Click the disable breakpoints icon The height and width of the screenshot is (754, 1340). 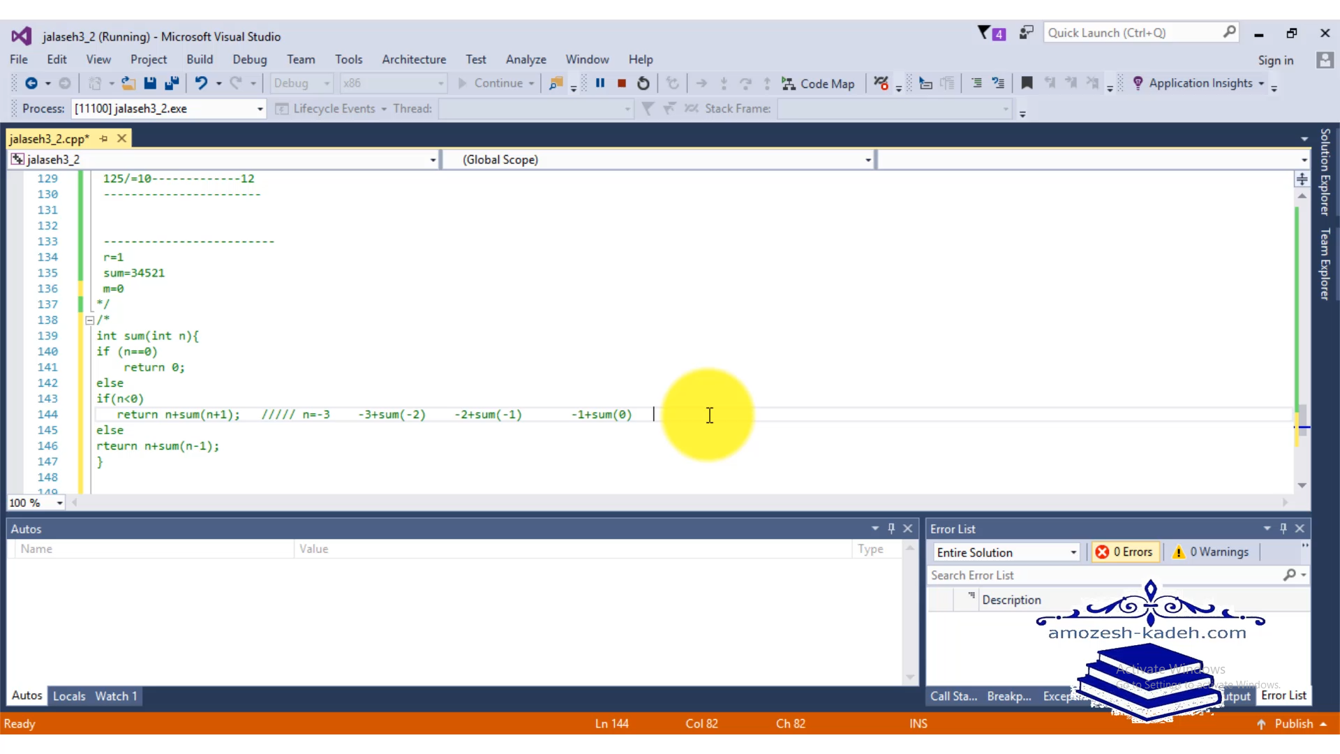881,83
